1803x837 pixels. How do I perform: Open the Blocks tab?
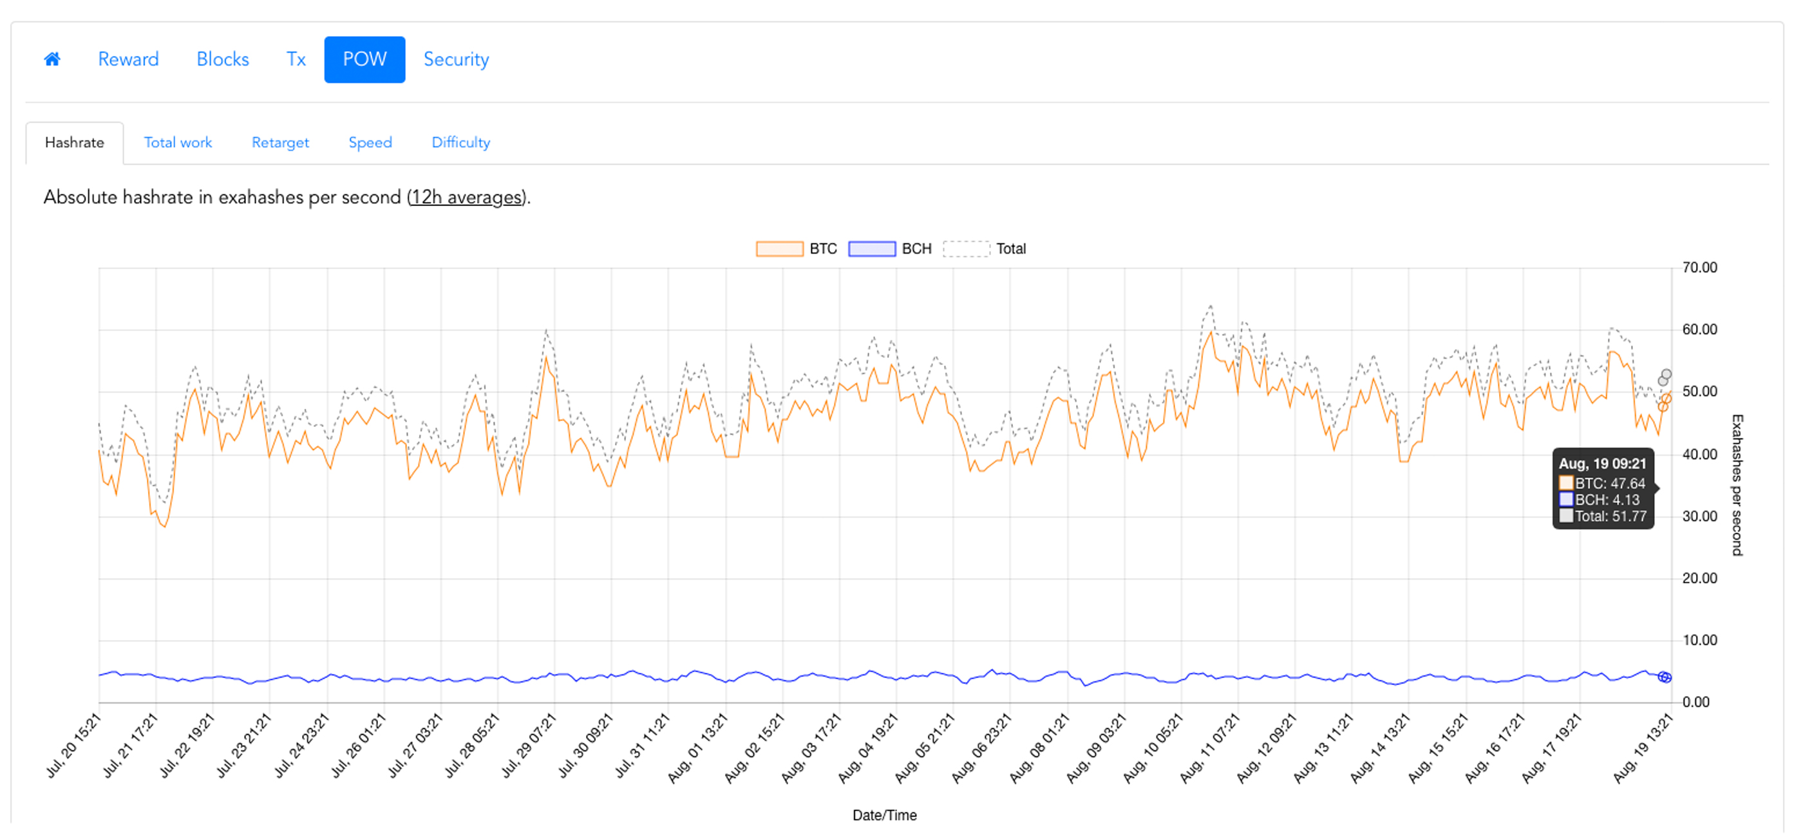(223, 59)
